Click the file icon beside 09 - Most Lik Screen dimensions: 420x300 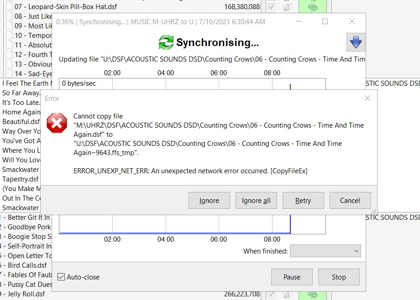coord(10,26)
